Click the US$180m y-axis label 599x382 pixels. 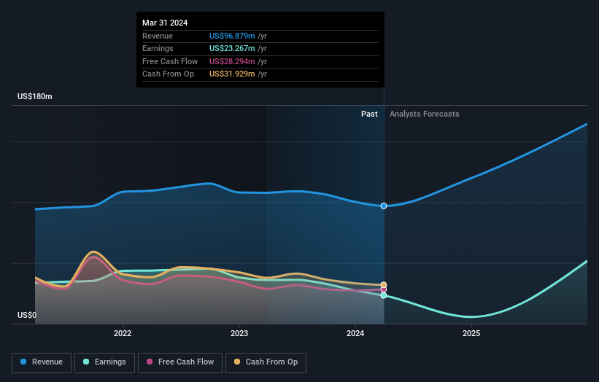pyautogui.click(x=35, y=96)
